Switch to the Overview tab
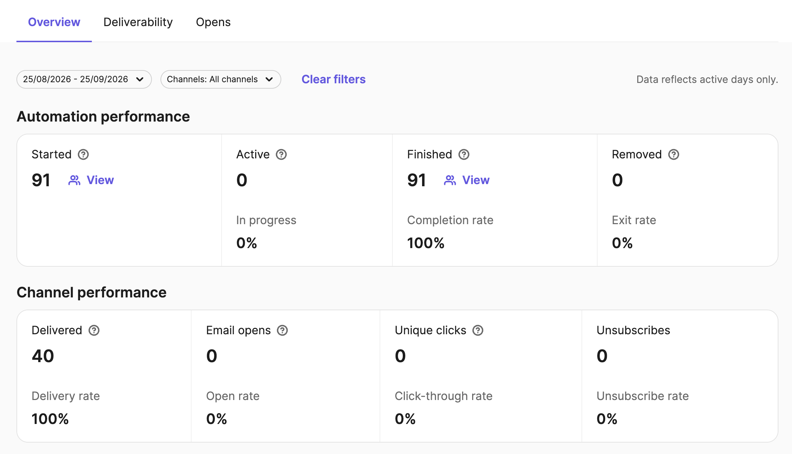This screenshot has height=454, width=792. point(54,22)
